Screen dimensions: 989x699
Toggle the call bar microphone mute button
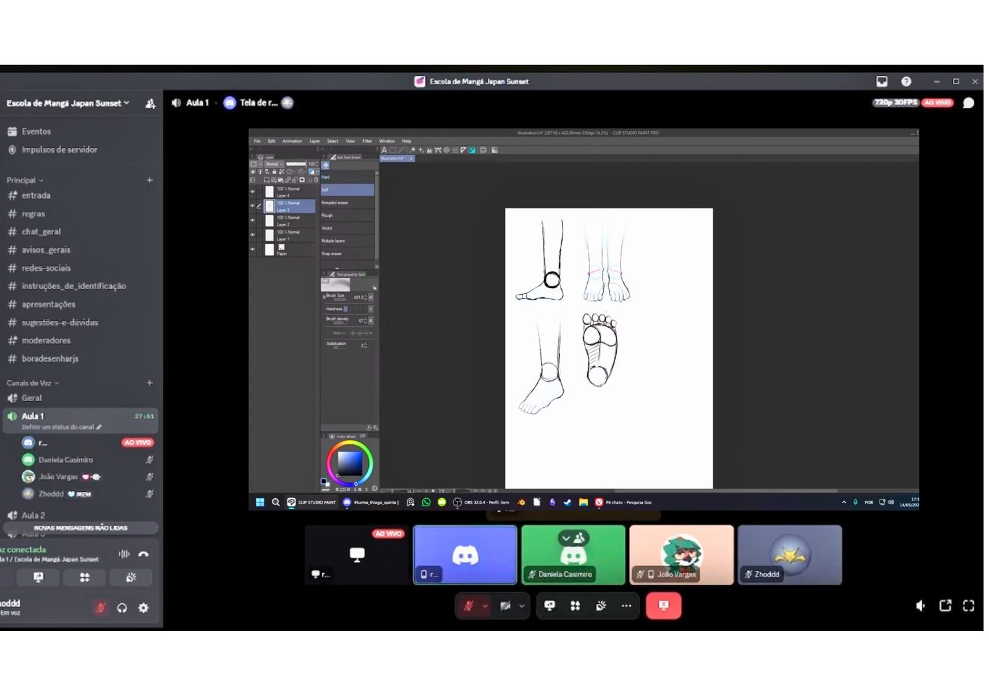pos(468,606)
